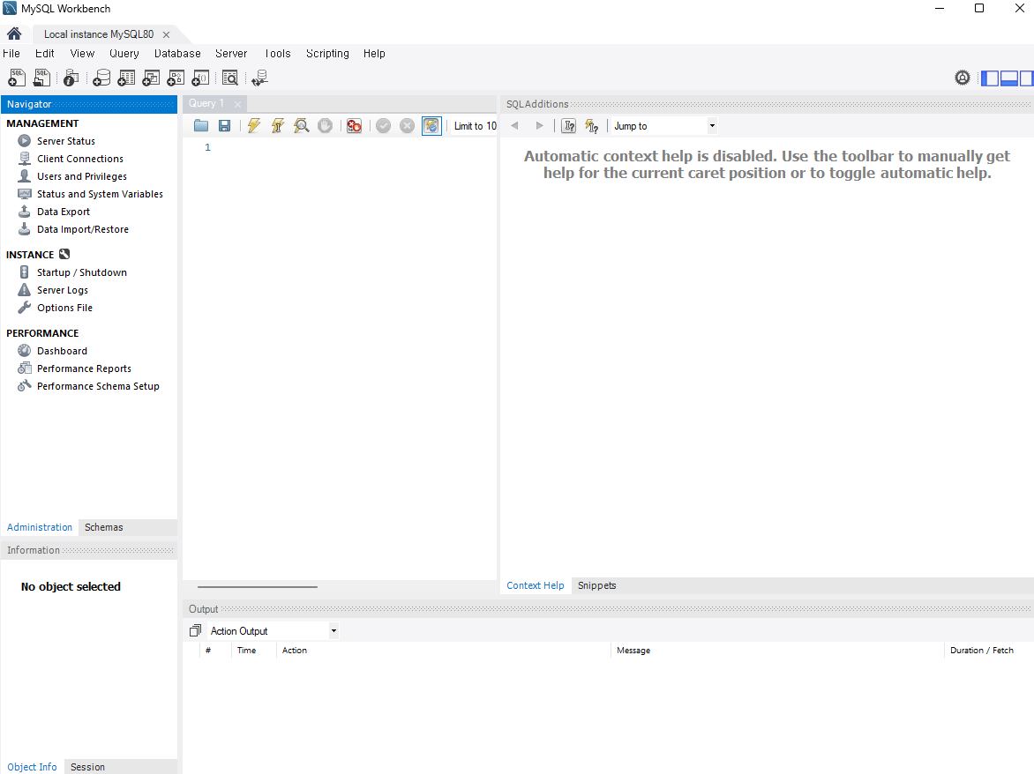Open Performance Schema Setup
The image size is (1034, 774).
coord(98,386)
